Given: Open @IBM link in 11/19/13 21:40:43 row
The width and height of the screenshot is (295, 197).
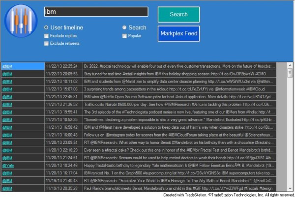Looking at the screenshot, I should [7, 181].
